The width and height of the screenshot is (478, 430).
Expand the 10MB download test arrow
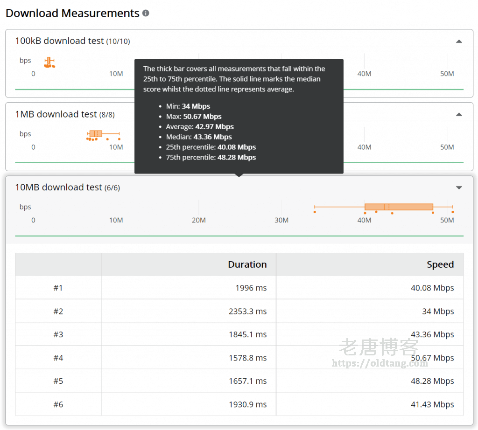pyautogui.click(x=459, y=187)
